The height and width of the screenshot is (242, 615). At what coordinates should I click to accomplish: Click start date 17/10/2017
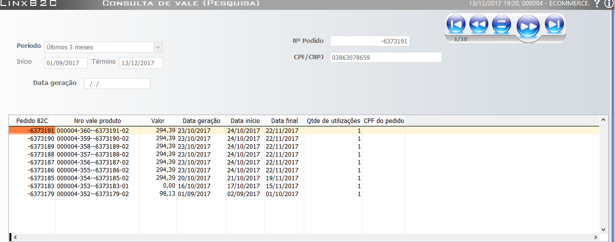244,186
